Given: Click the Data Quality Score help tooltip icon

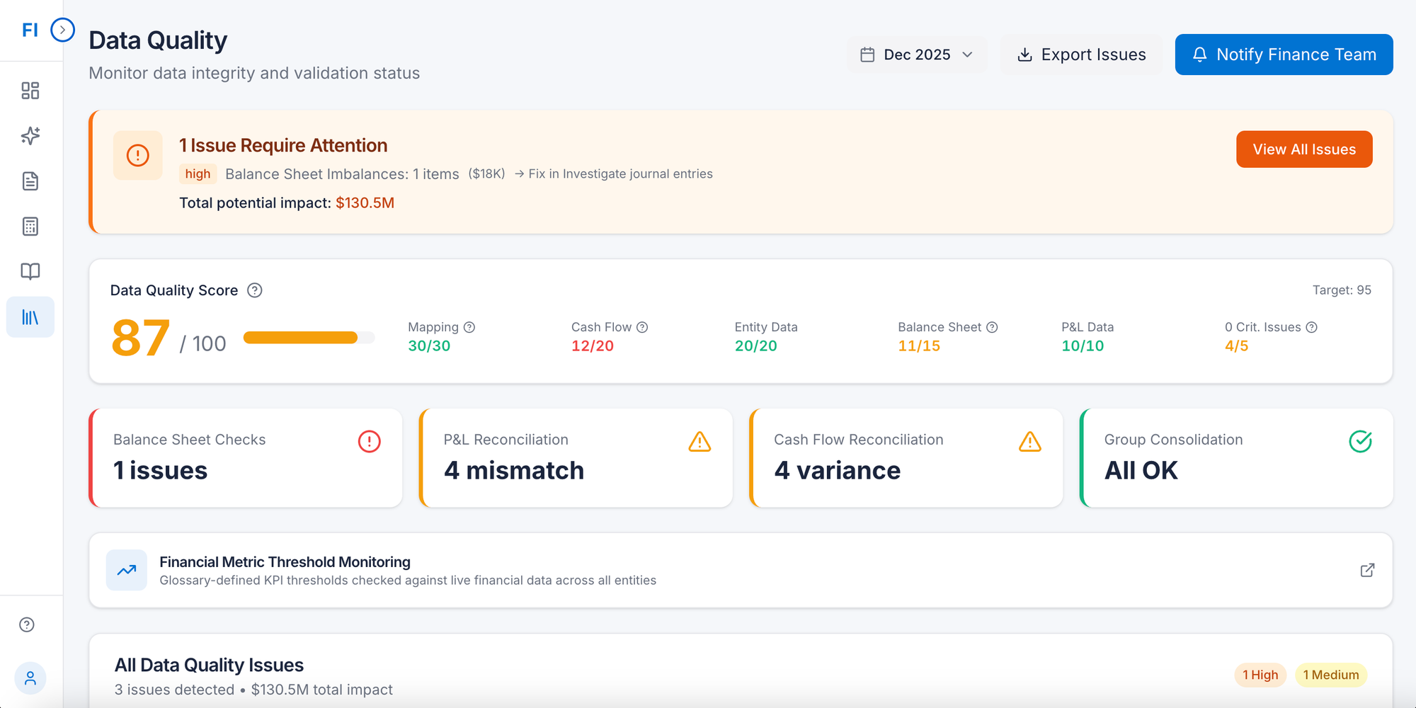Looking at the screenshot, I should click(255, 290).
